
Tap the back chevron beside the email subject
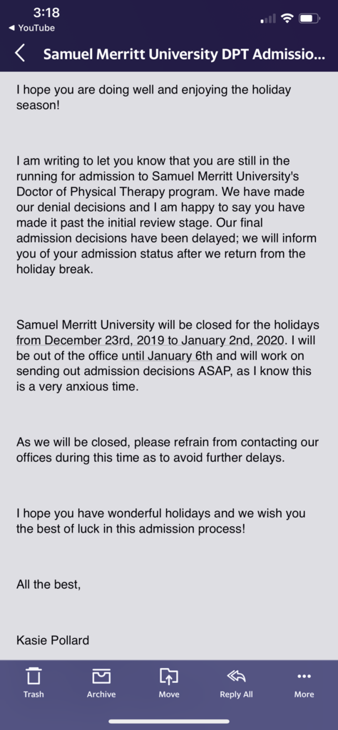click(x=19, y=53)
